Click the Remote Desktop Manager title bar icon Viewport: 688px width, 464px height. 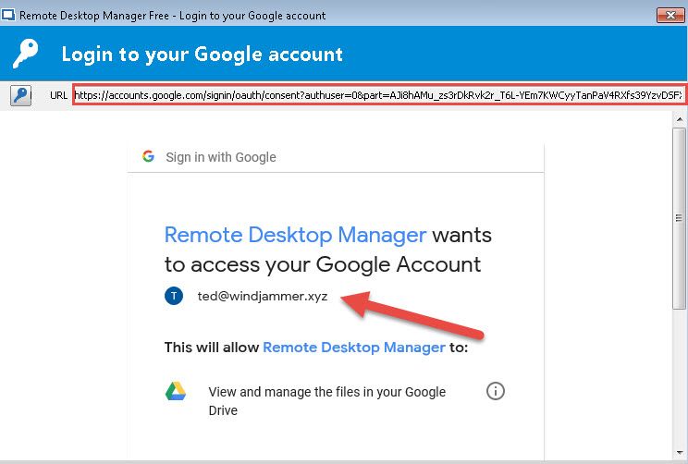pos(8,16)
